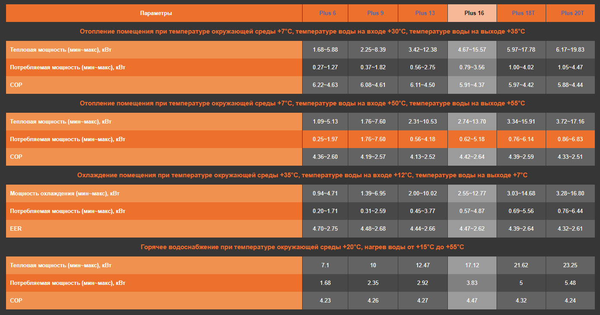
Task: Switch to the Plus 9 column tab
Action: (x=375, y=13)
